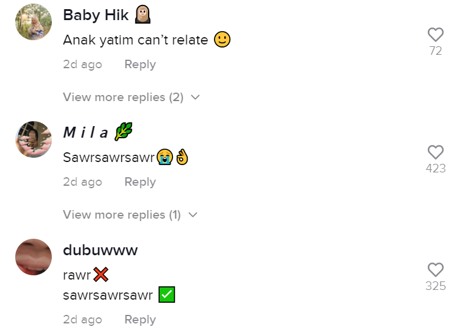Open Baby Hik's profile picture
468x335 pixels.
pos(34,22)
